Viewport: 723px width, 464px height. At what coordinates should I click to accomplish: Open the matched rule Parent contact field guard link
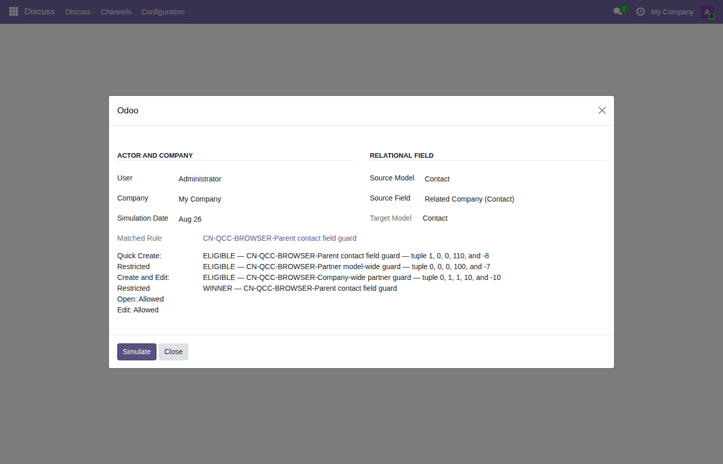point(279,238)
